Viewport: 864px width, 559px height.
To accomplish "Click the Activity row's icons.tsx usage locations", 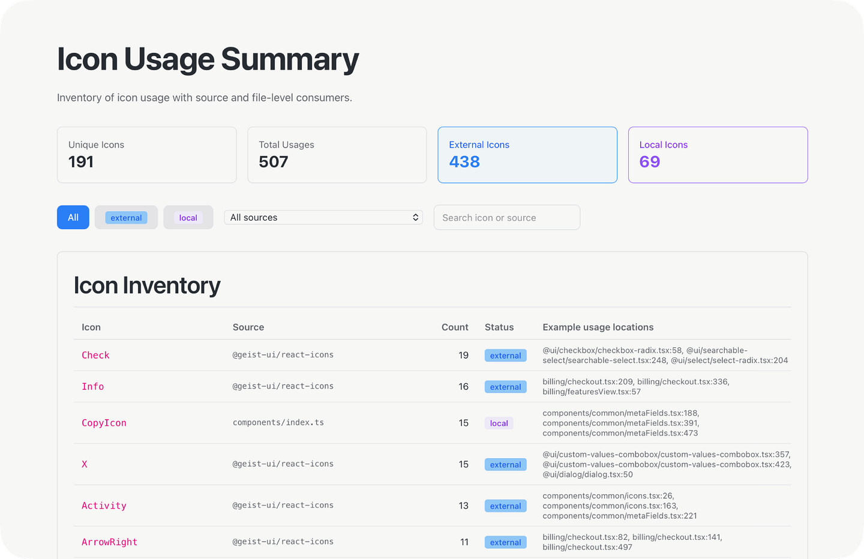I will click(620, 506).
